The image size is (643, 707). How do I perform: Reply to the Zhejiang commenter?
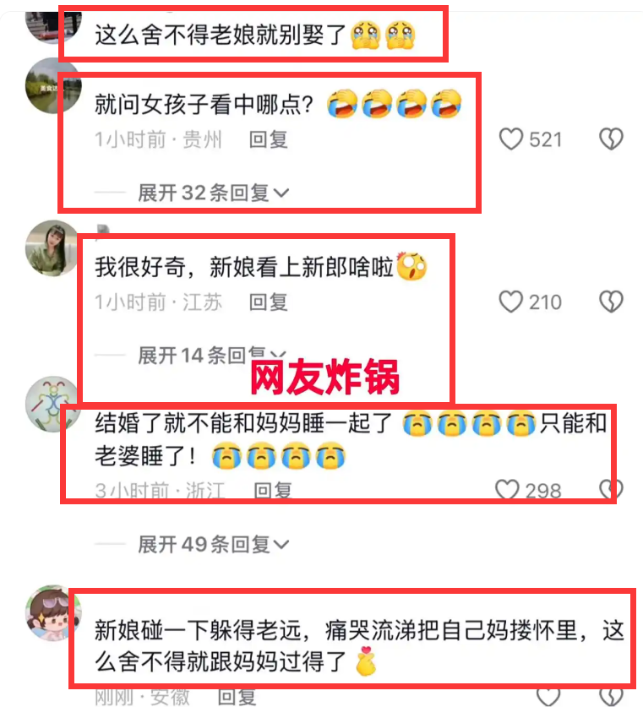click(x=273, y=490)
